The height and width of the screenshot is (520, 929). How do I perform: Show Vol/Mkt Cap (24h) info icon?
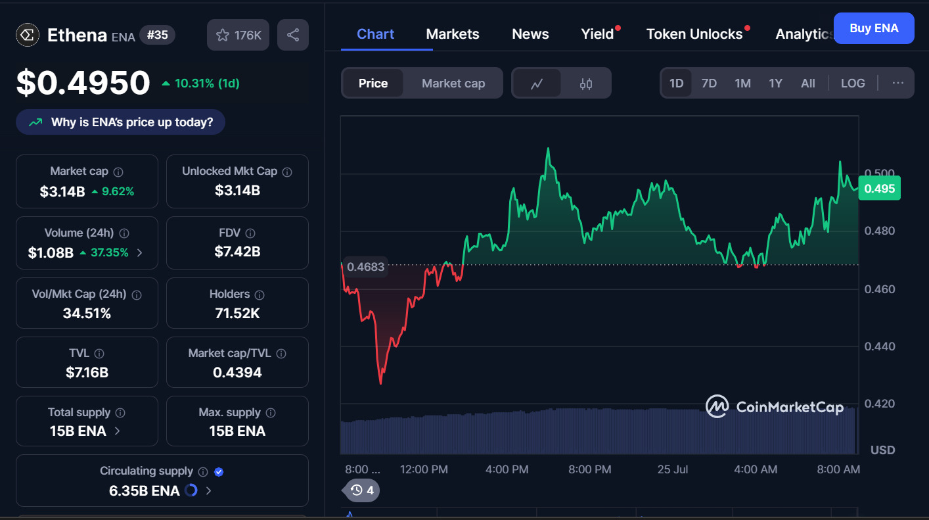(137, 295)
